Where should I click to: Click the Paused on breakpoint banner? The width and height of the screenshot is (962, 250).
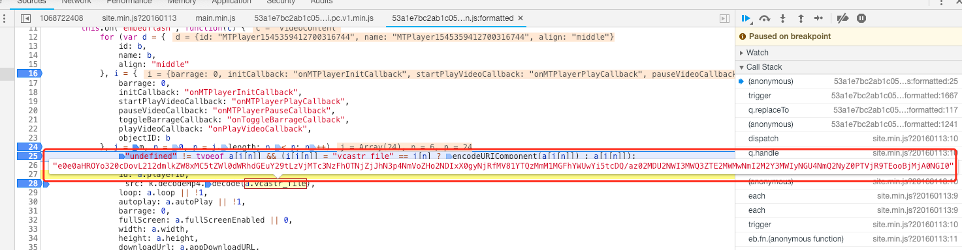click(x=849, y=37)
